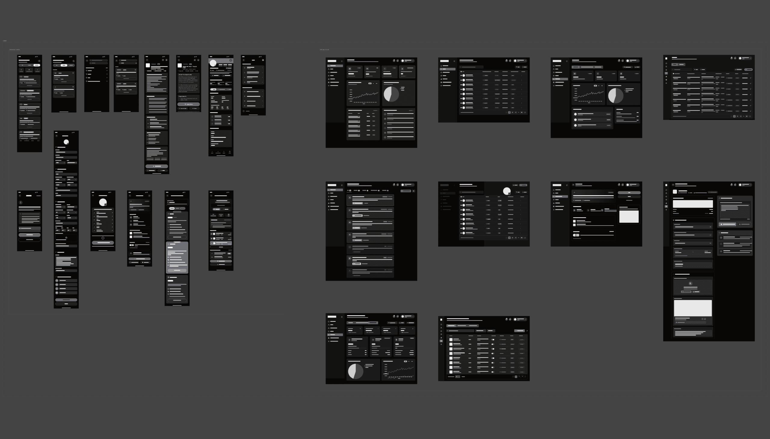
Task: Open rows-per-page dropdown below toggle table
Action: pyautogui.click(x=458, y=377)
